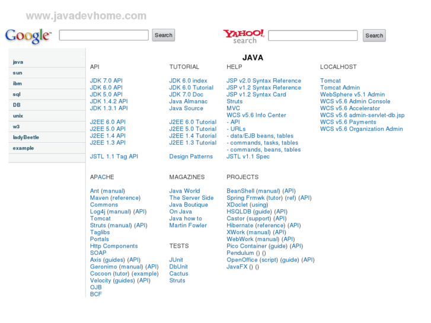Open the J2EE 1.3 API link

pos(108,142)
